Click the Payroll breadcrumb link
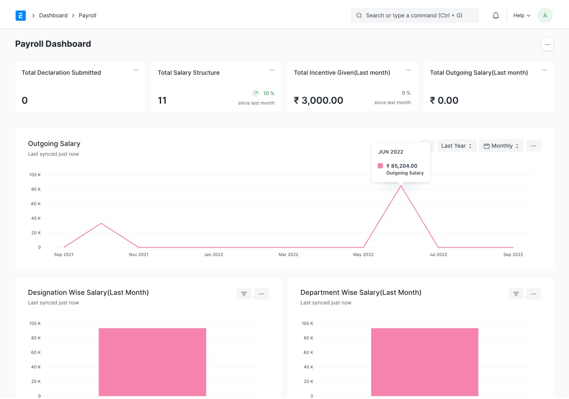Viewport: 569px width, 399px height. (87, 16)
